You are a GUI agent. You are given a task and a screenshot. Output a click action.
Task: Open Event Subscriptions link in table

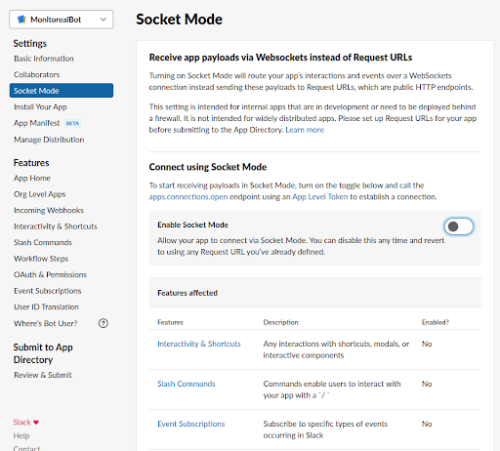pos(191,424)
